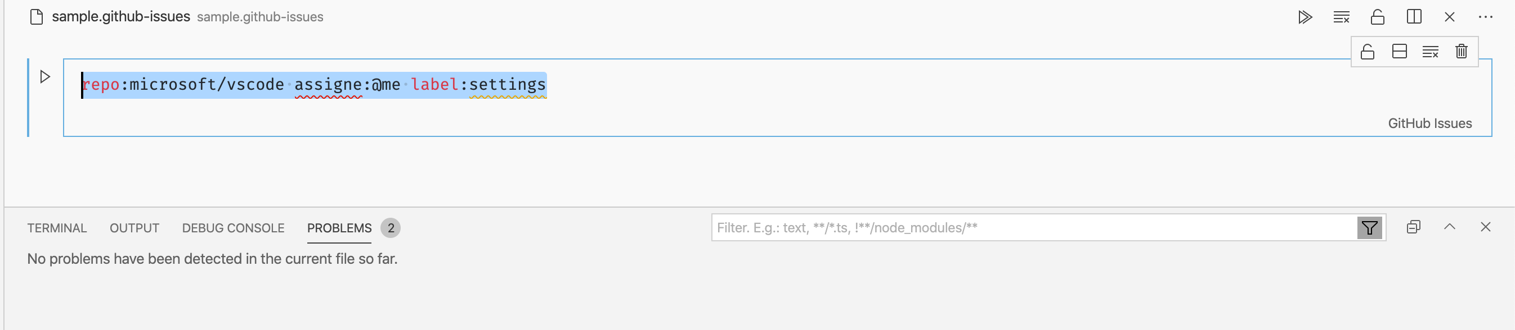Screen dimensions: 1515x330
Task: Clear all notebook outputs
Action: point(1342,17)
